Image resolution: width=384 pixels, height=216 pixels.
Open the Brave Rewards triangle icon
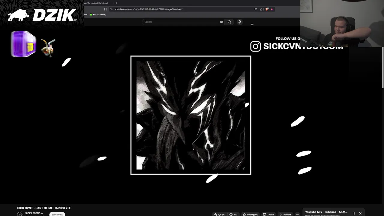(x=272, y=9)
